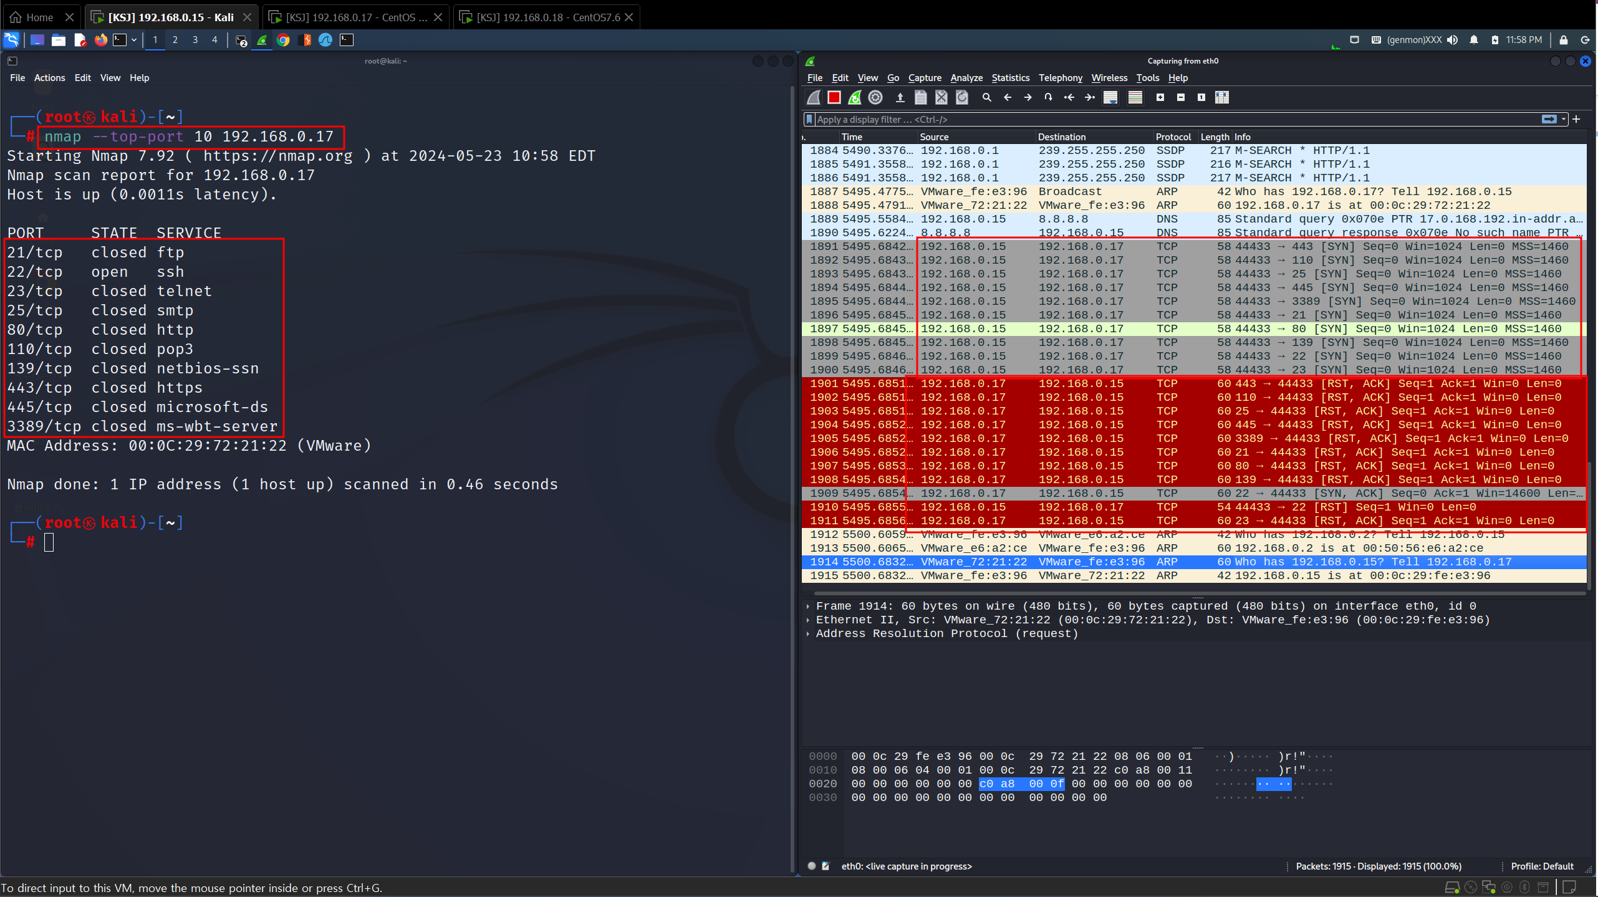This screenshot has width=1598, height=897.
Task: Click Zoom in on packet text
Action: tap(1160, 97)
